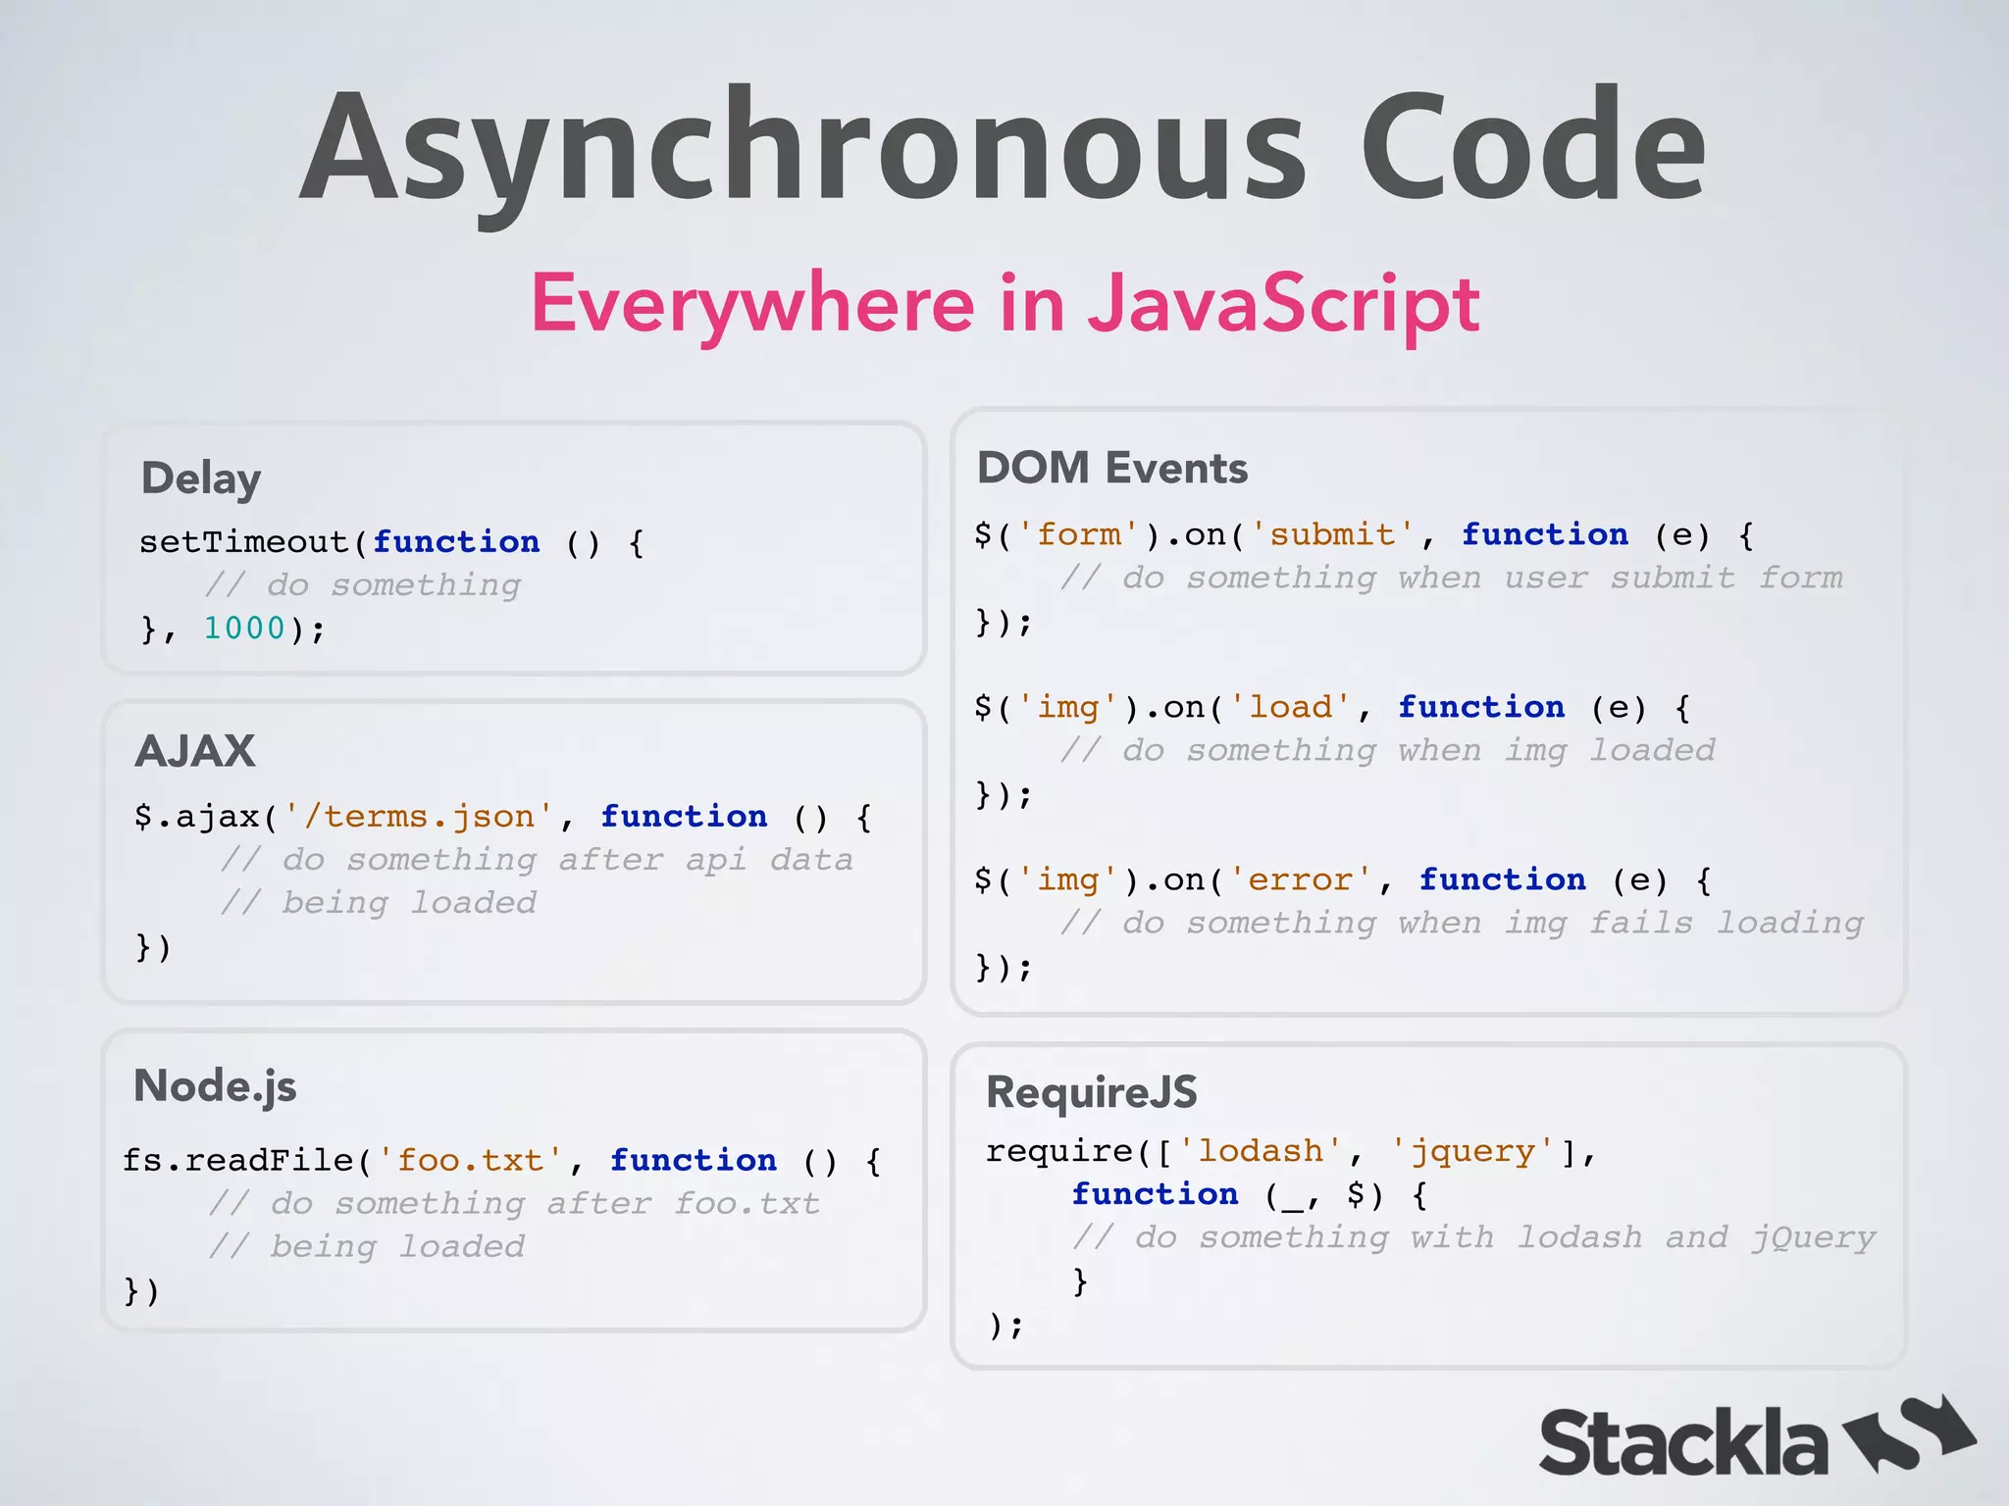Select the 'RequireJS' heading
The height and width of the screenshot is (1506, 2009).
tap(1092, 1093)
